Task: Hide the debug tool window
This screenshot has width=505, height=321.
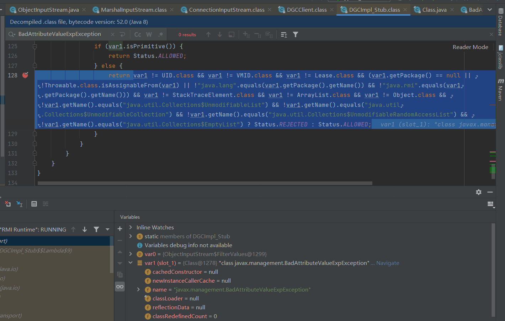Action: coord(490,192)
